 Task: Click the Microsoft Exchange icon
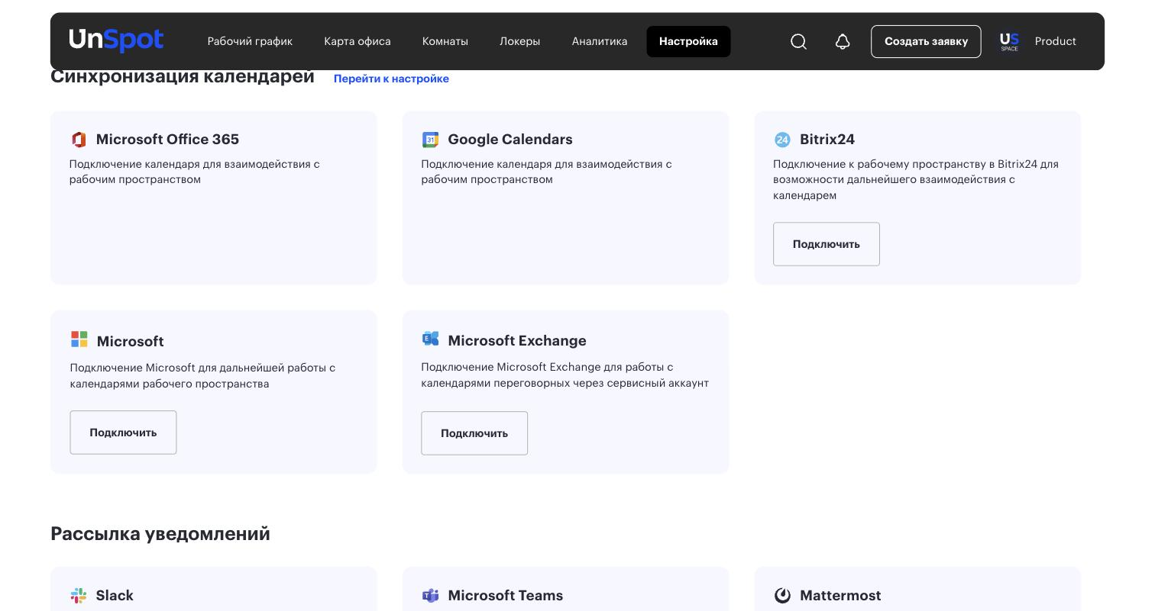(x=430, y=338)
